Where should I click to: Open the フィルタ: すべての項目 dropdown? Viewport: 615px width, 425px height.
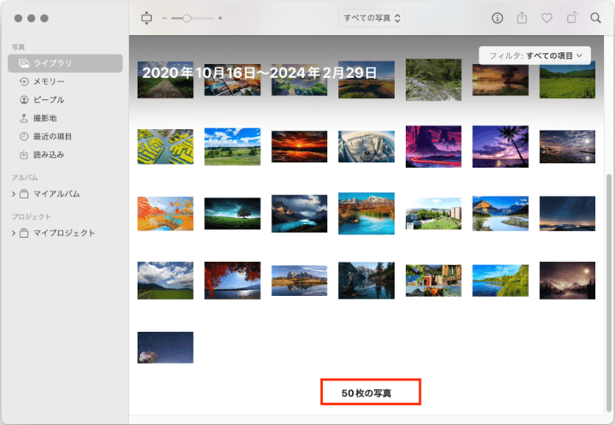click(535, 56)
